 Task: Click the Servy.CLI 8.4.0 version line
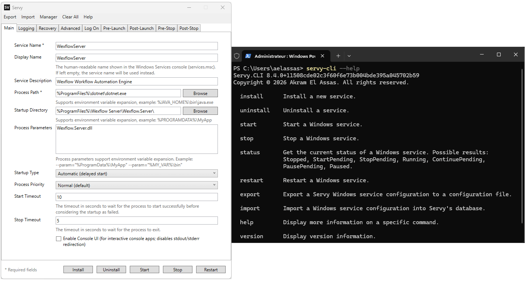[326, 75]
